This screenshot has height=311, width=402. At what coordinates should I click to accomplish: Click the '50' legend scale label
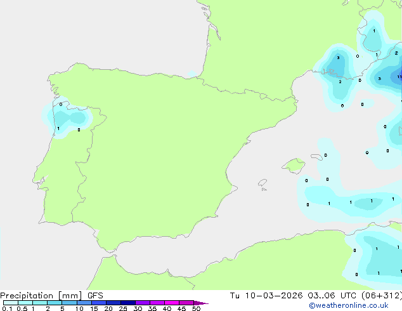click(197, 308)
